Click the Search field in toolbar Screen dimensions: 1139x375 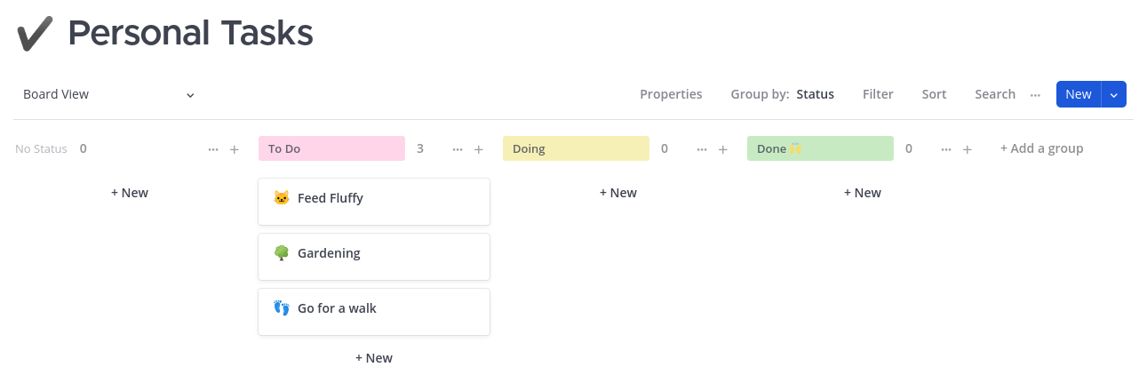[x=995, y=94]
